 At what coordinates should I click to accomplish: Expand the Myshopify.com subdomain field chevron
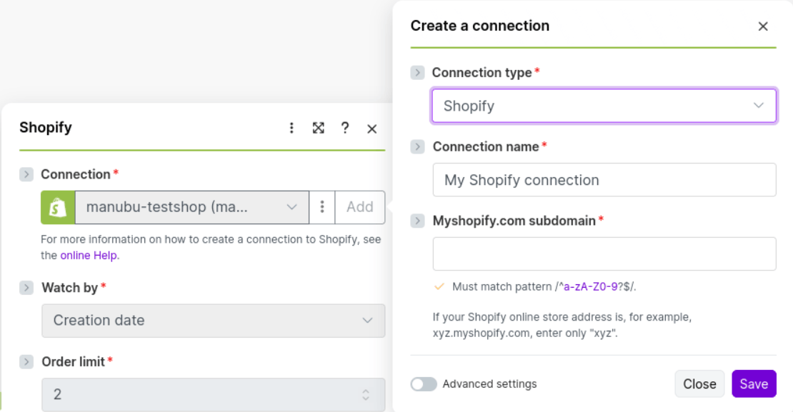tap(417, 221)
